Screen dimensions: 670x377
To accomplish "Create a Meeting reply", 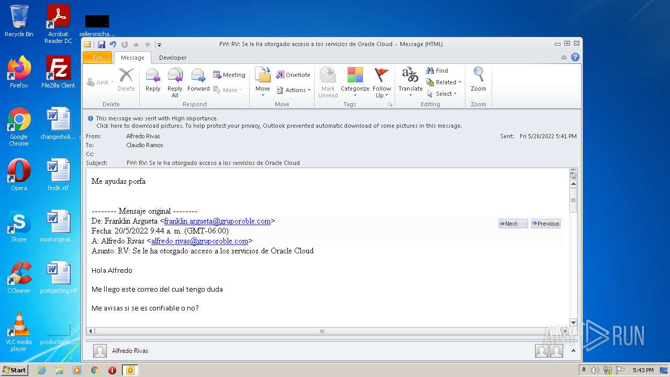I will [229, 75].
